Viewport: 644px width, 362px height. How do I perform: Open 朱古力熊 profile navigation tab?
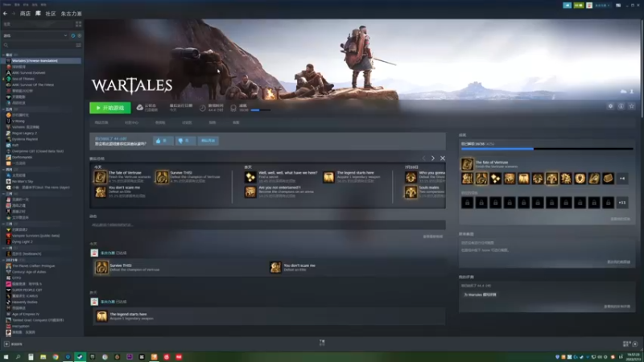pyautogui.click(x=72, y=14)
